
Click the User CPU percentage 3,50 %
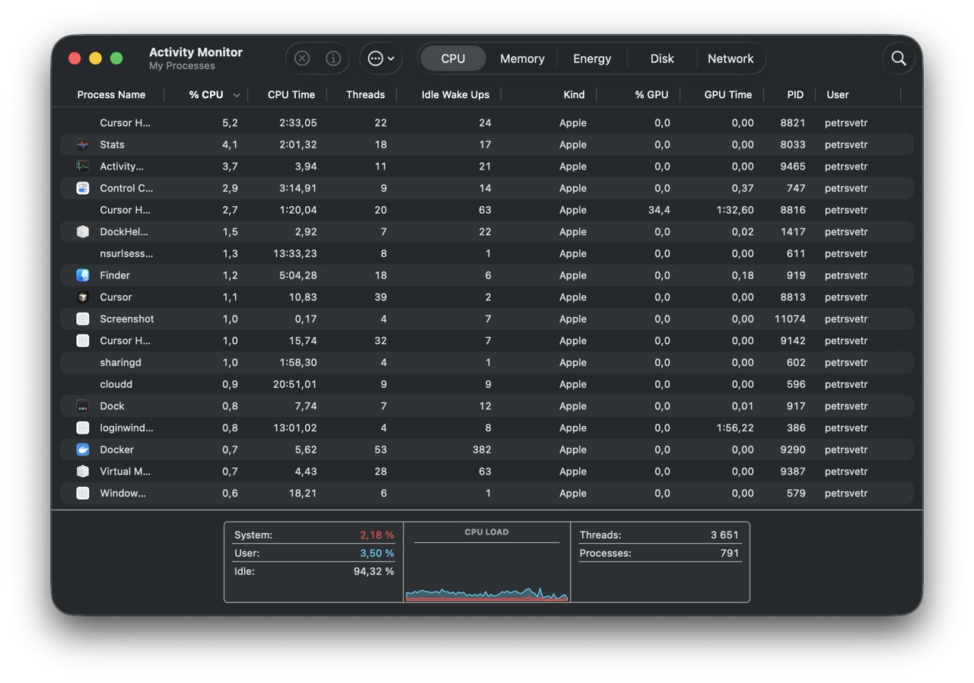(x=377, y=554)
